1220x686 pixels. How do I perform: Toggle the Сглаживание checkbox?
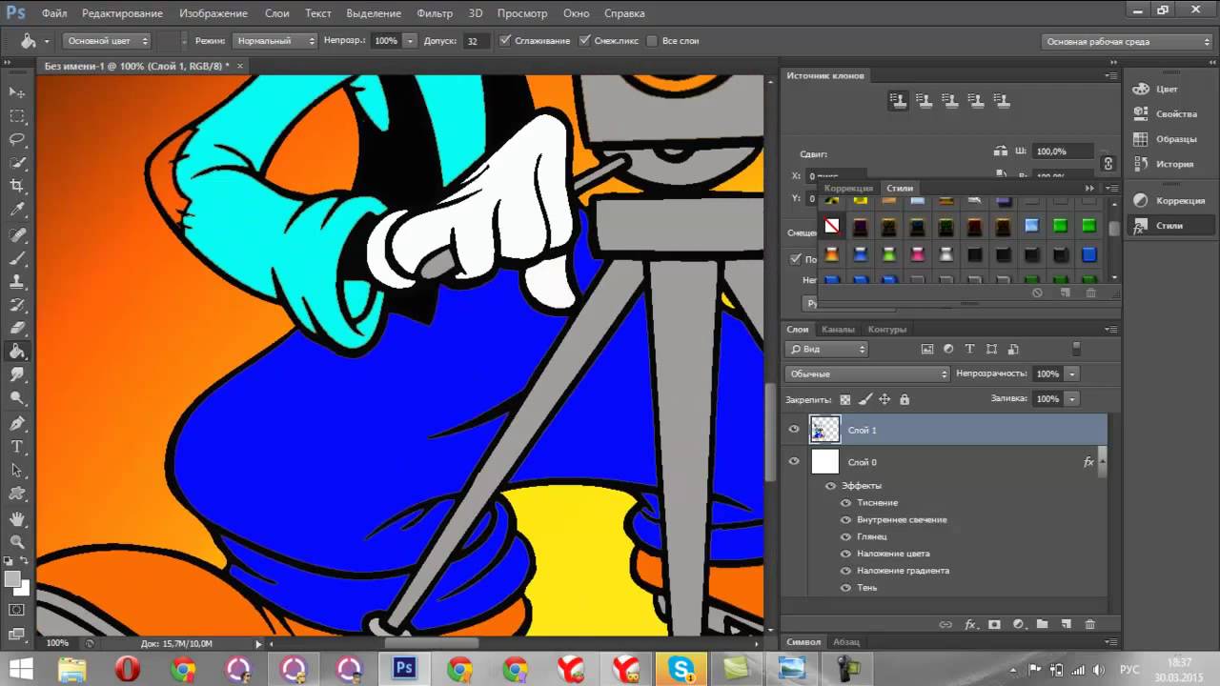pos(504,41)
